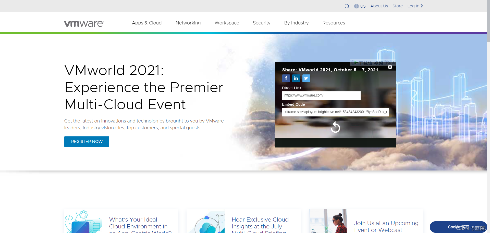
Task: Click the VMware logo
Action: (x=84, y=23)
